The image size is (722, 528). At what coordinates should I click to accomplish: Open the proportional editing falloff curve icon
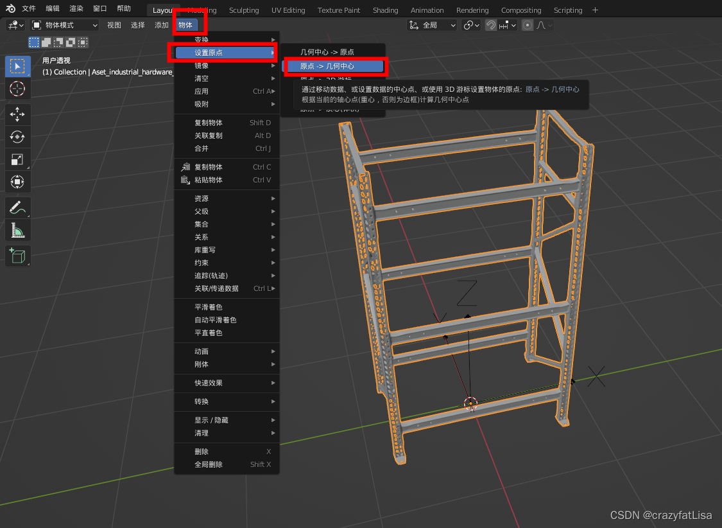pyautogui.click(x=542, y=25)
